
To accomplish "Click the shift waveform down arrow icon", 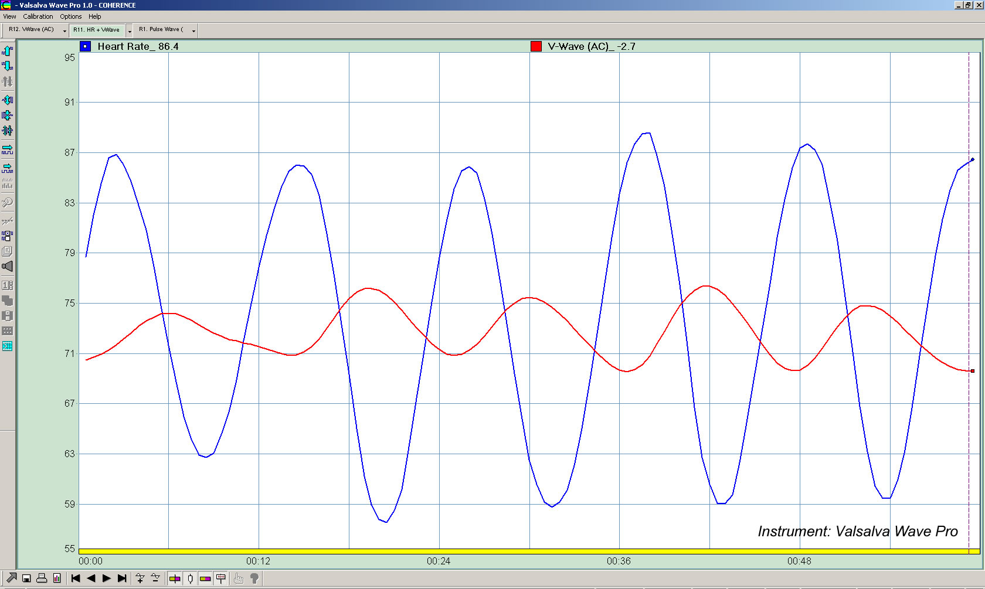I will pyautogui.click(x=7, y=66).
